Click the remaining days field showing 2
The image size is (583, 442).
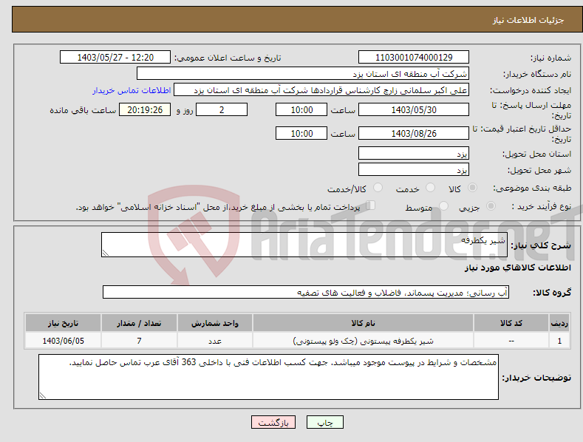(222, 109)
